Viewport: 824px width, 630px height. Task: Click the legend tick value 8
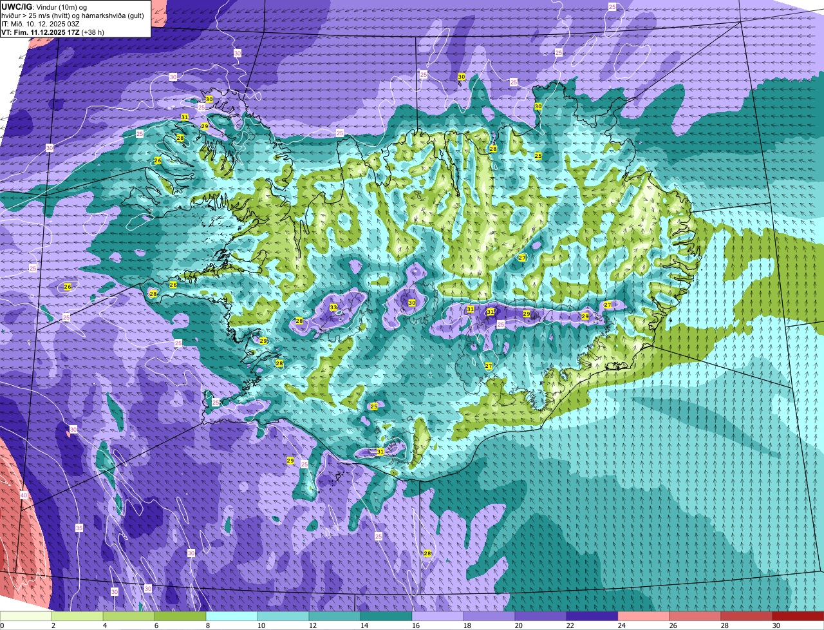(x=208, y=625)
